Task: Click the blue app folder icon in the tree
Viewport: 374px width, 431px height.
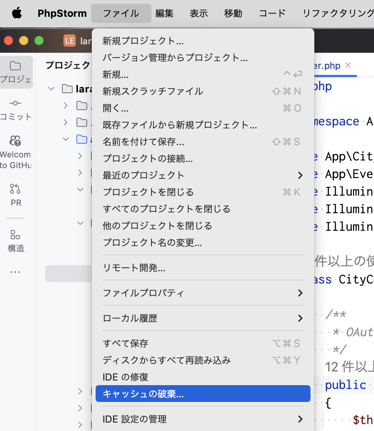Action: (x=82, y=139)
